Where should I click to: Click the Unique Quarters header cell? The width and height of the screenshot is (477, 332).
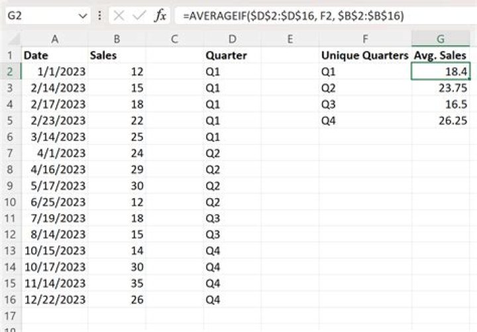pyautogui.click(x=364, y=56)
